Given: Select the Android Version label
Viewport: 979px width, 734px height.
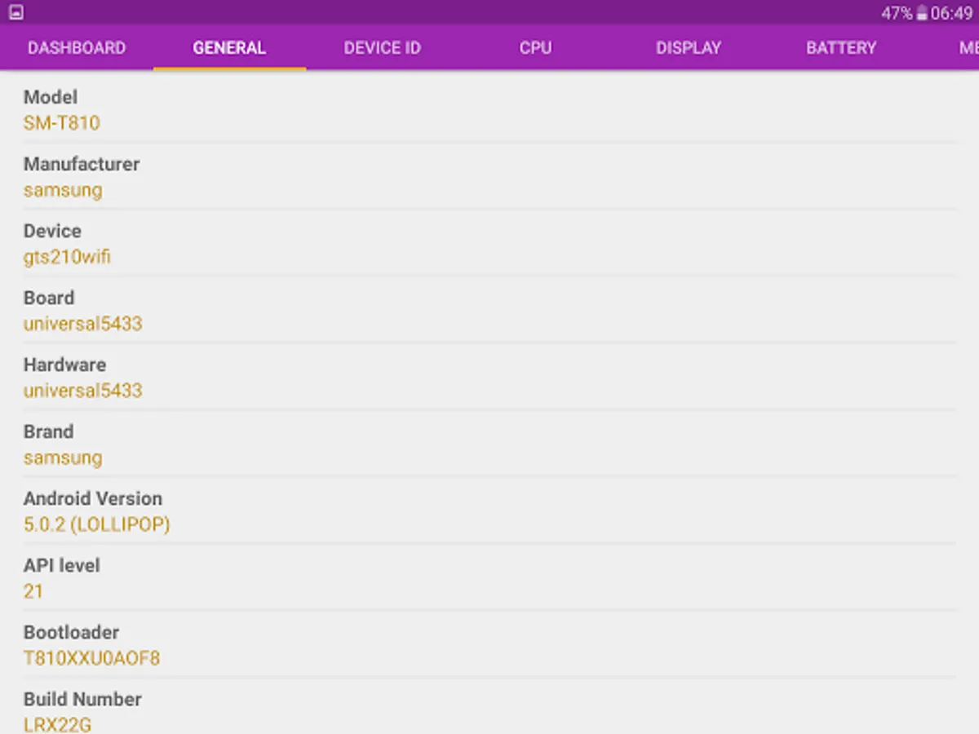Looking at the screenshot, I should (x=93, y=498).
